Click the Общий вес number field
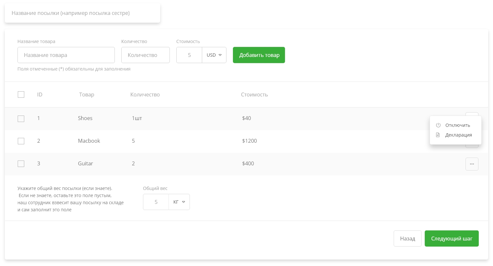 (156, 202)
